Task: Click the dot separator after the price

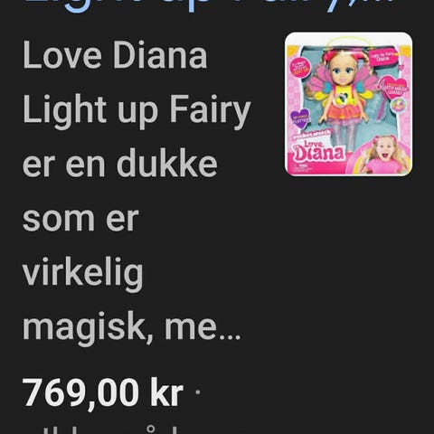Action: click(198, 392)
